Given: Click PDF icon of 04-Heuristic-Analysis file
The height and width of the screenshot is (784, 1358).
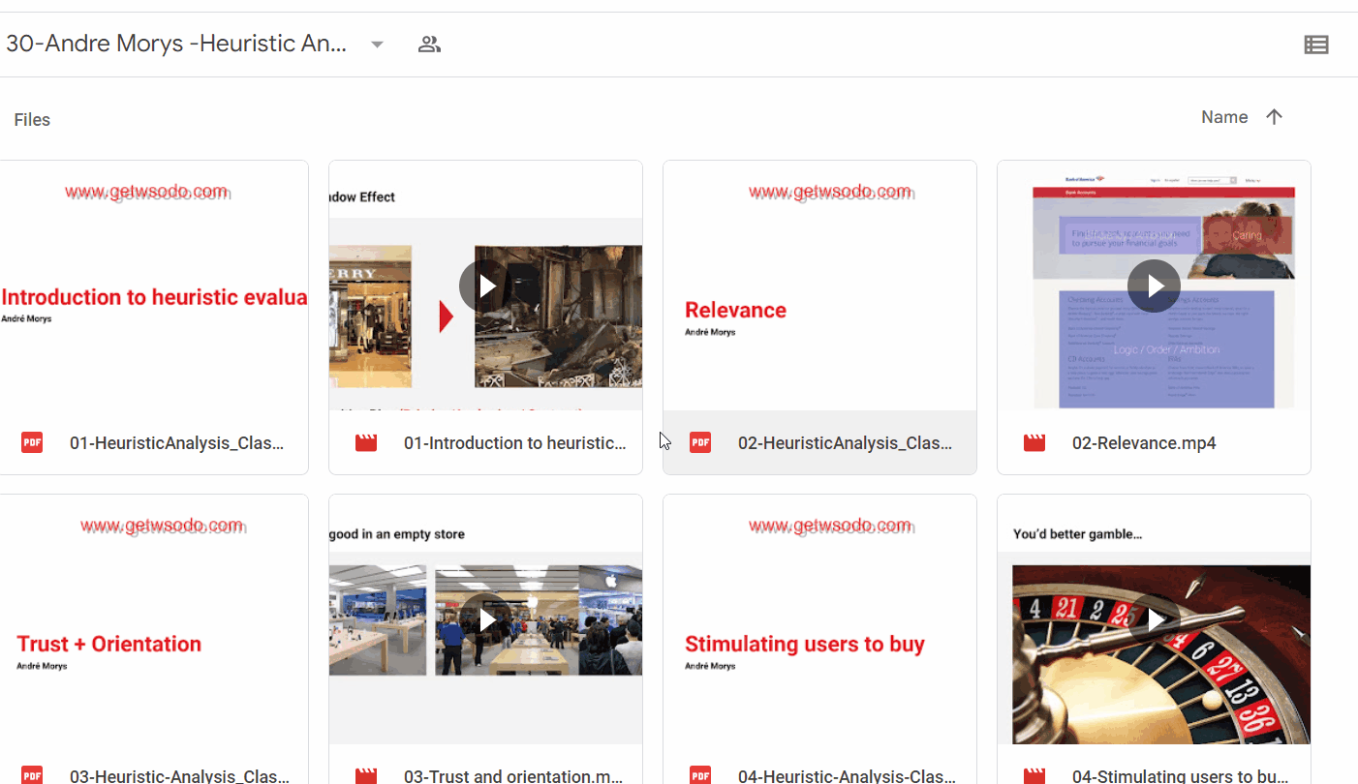Looking at the screenshot, I should (x=700, y=775).
